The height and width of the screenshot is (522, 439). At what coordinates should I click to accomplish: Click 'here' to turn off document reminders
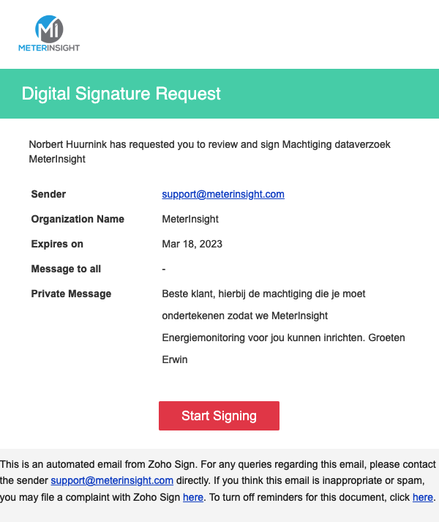423,497
